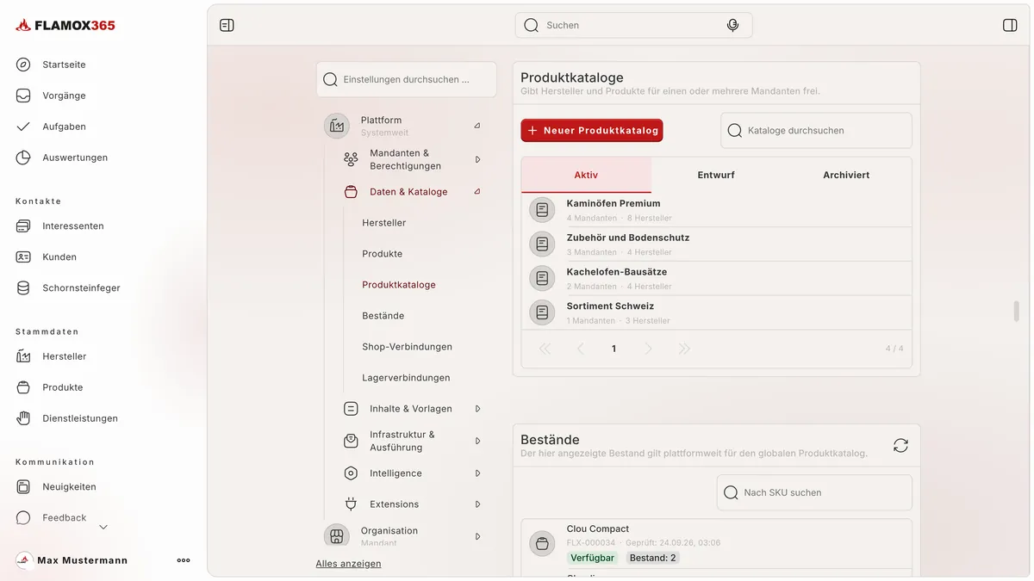The height and width of the screenshot is (581, 1034).
Task: Open Lagerverbindungen settings item
Action: click(406, 378)
